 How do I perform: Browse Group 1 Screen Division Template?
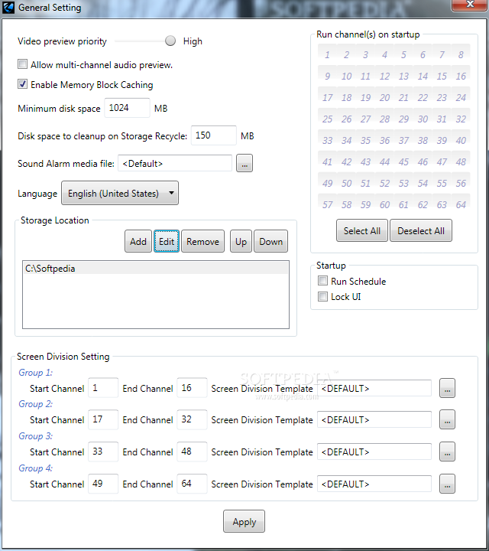click(447, 388)
